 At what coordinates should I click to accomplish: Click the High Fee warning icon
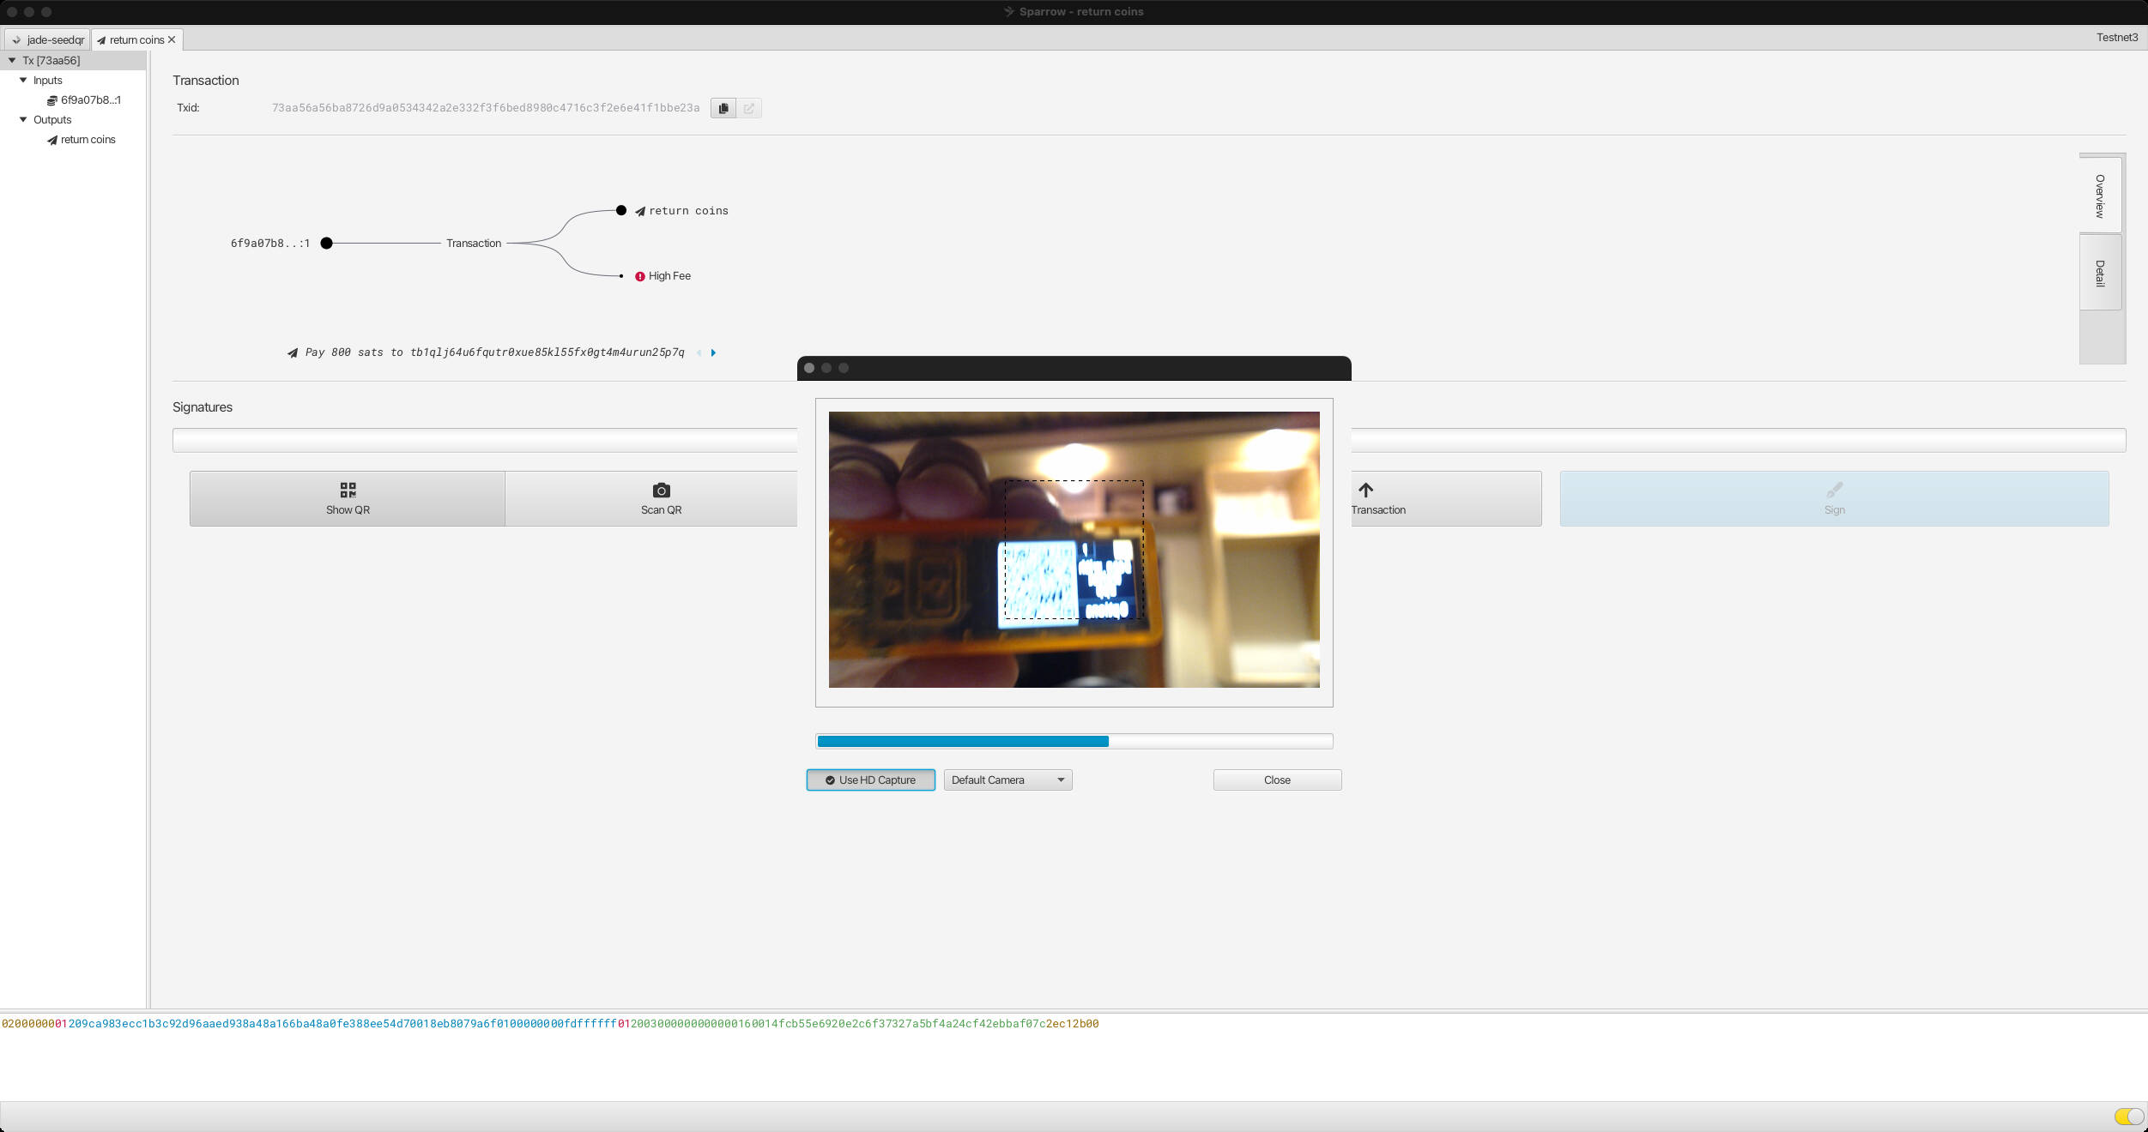(639, 276)
